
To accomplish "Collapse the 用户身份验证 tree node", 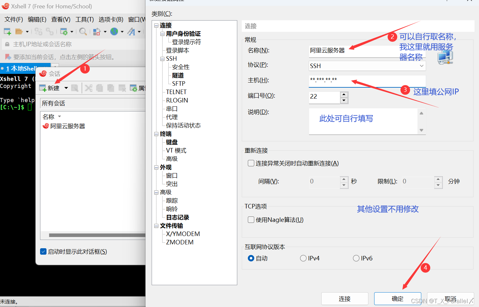I will pos(162,34).
